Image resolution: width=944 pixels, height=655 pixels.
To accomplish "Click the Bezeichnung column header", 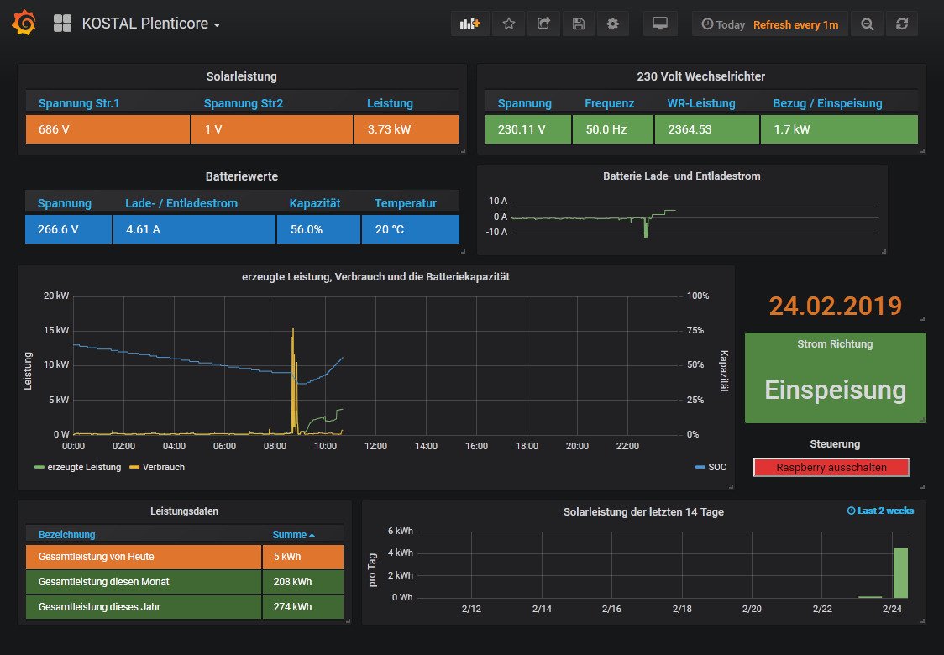I will pyautogui.click(x=66, y=535).
